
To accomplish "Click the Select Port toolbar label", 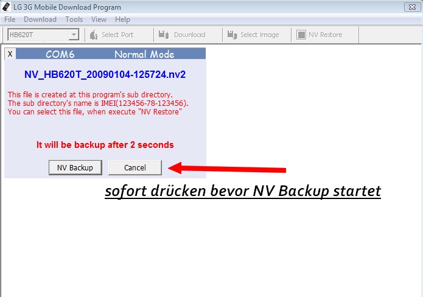I will 117,35.
